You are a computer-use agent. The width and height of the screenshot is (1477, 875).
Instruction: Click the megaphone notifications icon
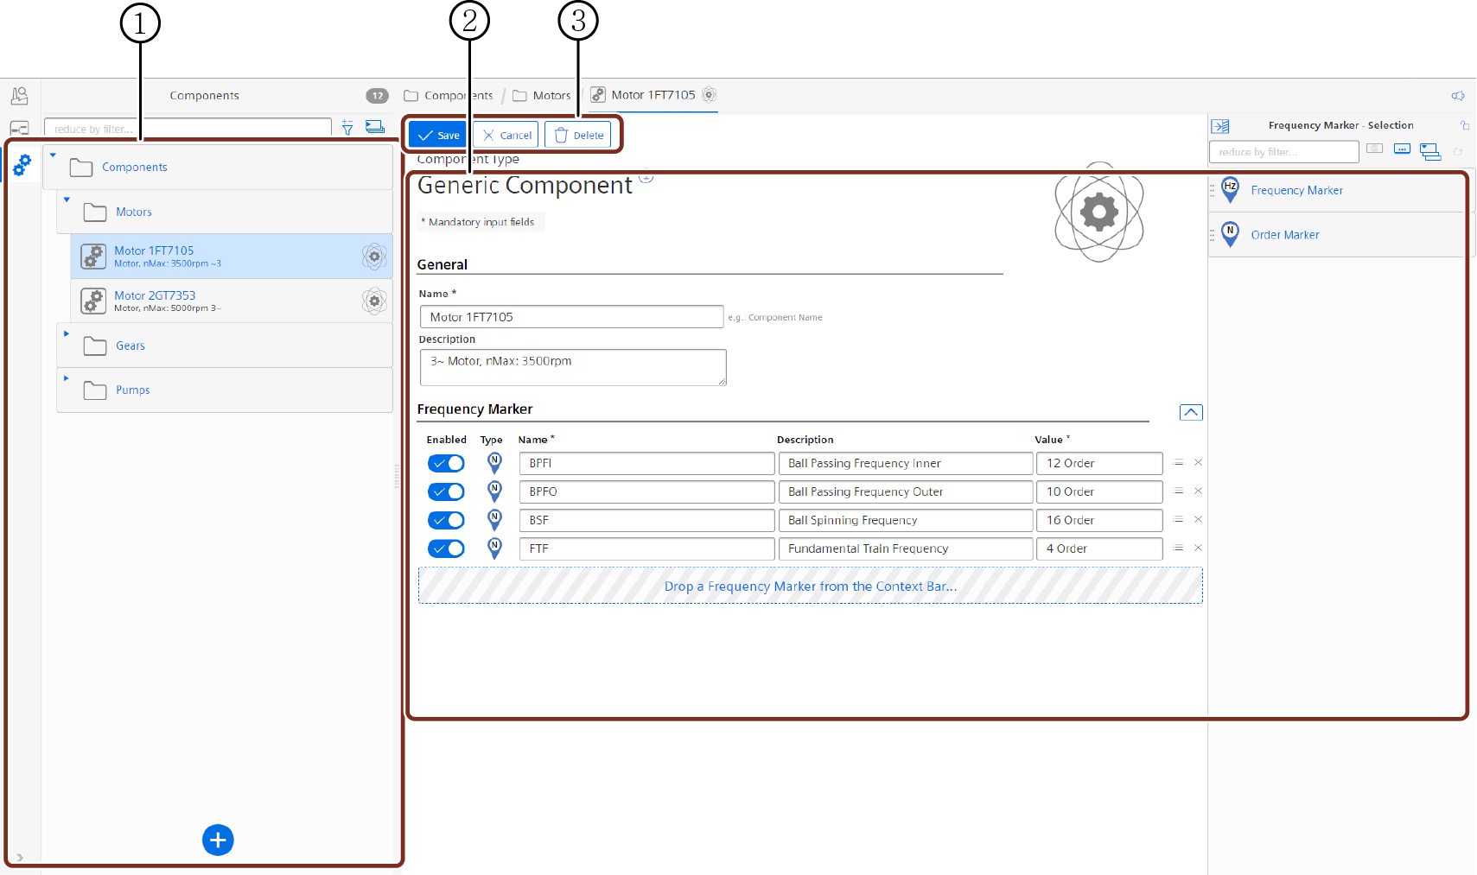[x=1458, y=96]
